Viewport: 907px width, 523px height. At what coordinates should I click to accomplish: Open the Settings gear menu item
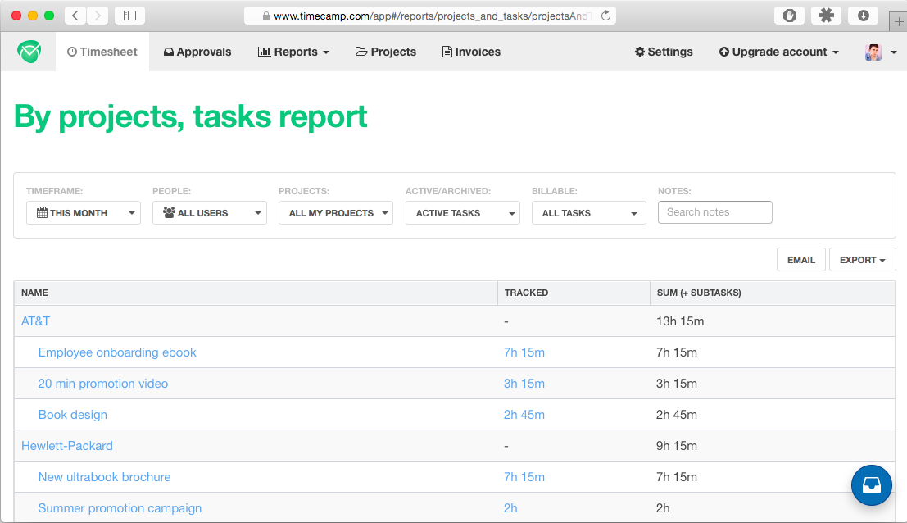664,52
